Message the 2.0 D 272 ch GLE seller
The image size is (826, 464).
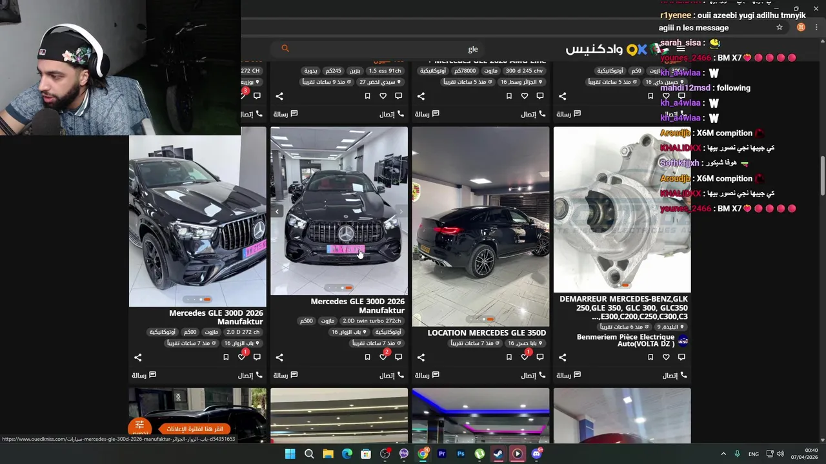(143, 375)
